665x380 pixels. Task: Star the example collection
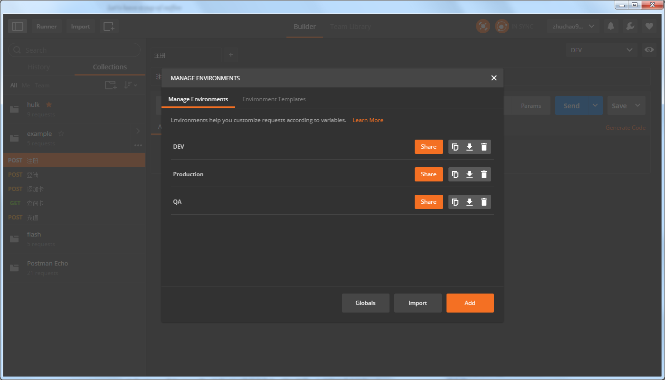tap(61, 133)
